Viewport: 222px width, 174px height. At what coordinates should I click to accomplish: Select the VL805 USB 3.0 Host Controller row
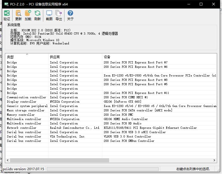click(82, 136)
